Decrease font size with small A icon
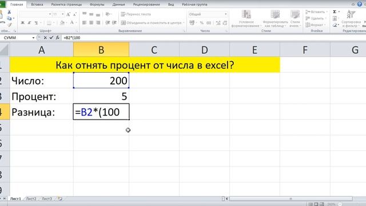 (75, 14)
